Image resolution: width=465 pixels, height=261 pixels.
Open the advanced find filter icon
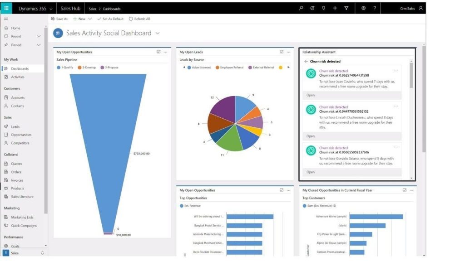pyautogui.click(x=346, y=8)
